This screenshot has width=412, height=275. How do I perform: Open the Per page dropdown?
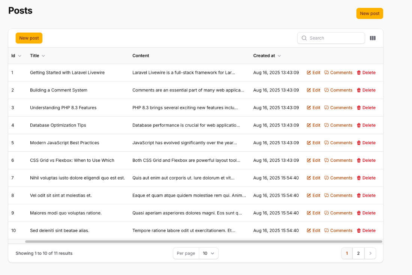pos(208,253)
